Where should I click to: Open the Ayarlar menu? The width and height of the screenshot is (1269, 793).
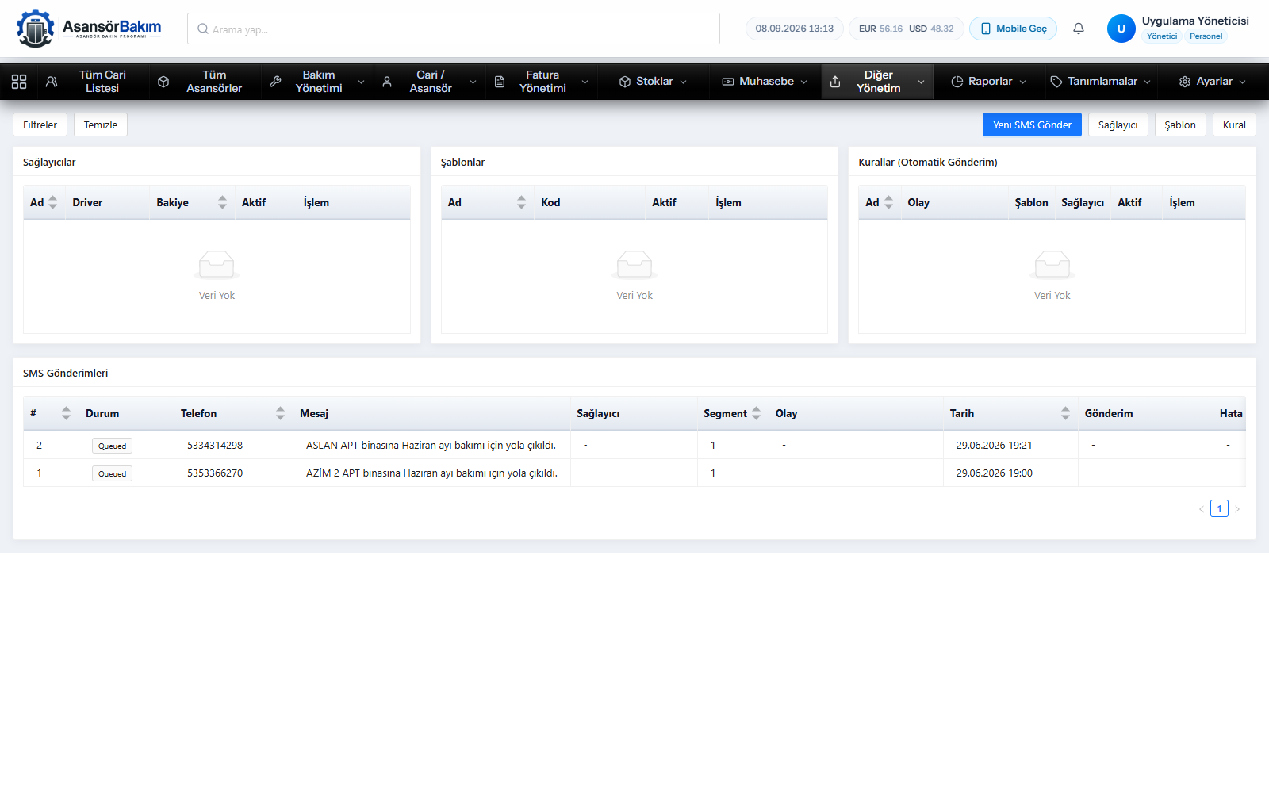[x=1213, y=82]
